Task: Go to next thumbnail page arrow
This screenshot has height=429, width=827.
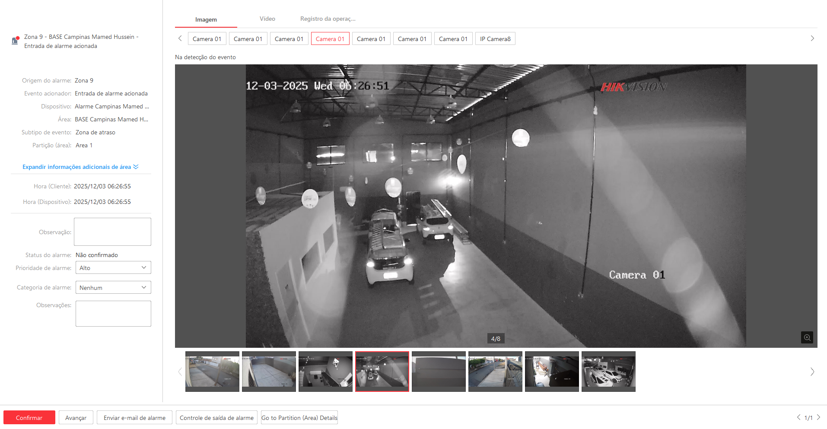Action: tap(812, 372)
